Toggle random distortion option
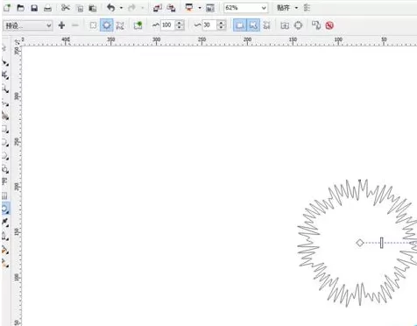417x326 pixels. (x=240, y=25)
